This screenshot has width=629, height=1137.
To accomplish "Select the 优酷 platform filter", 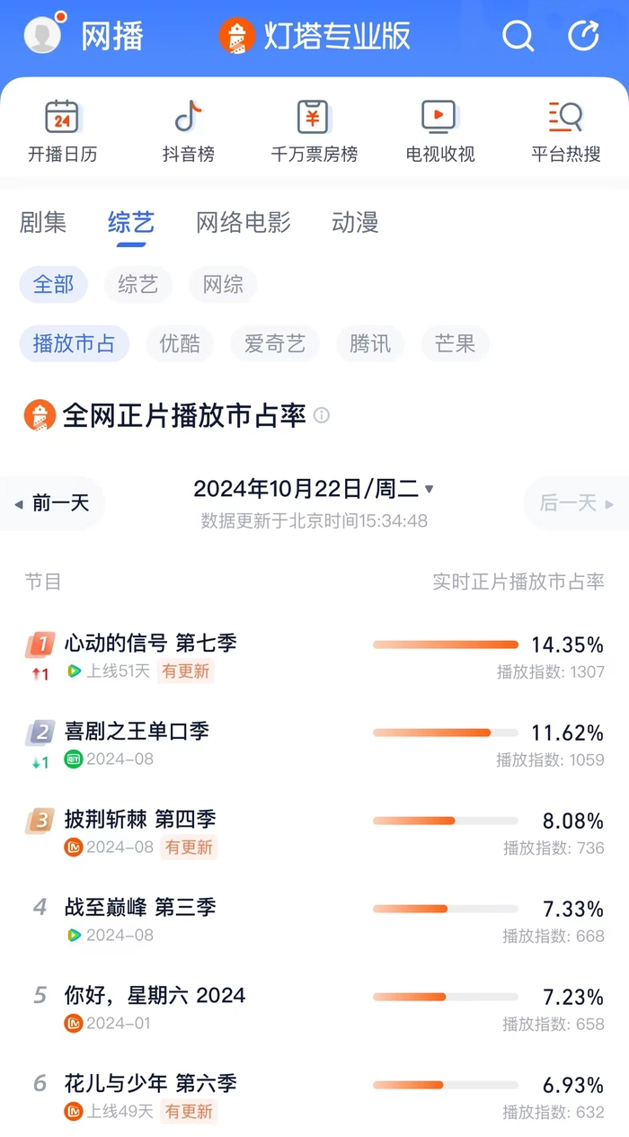I will tap(180, 343).
